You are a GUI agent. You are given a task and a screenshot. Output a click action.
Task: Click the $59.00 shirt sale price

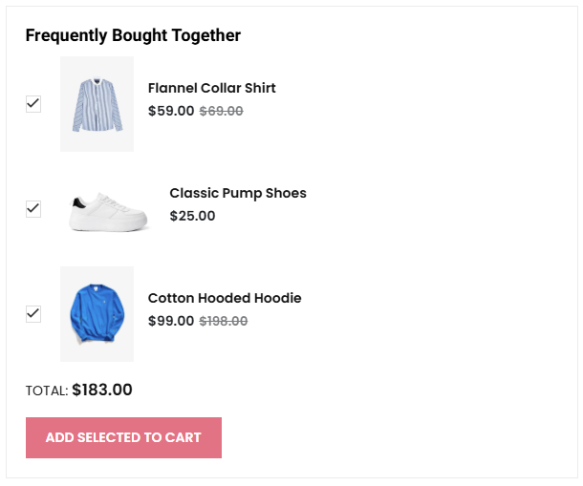tap(171, 111)
